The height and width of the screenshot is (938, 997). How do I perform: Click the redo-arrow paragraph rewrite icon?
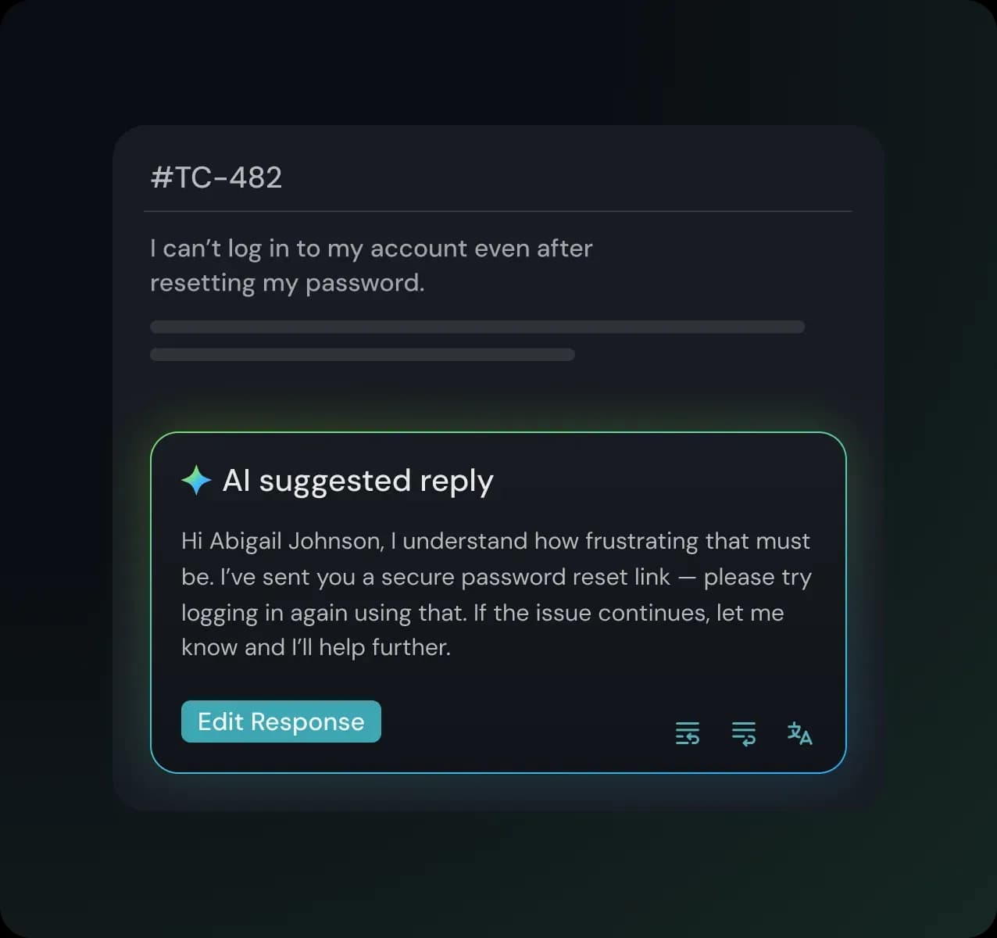click(x=743, y=733)
